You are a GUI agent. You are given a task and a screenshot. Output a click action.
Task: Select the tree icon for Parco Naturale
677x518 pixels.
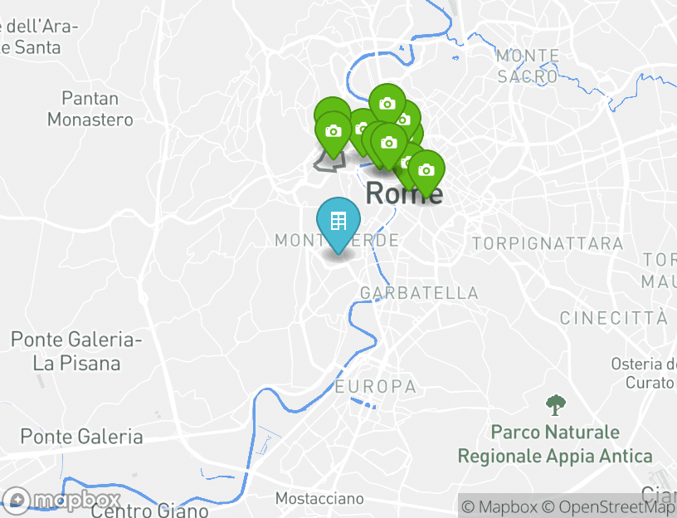555,405
